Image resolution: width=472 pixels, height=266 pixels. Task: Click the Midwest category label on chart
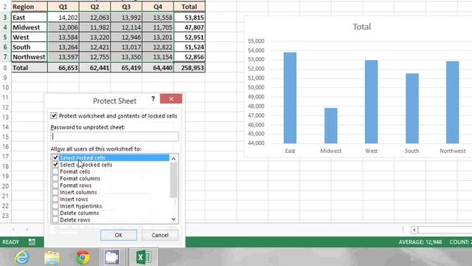click(330, 151)
